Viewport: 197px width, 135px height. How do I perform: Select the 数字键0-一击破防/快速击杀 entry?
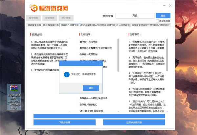click(x=93, y=98)
